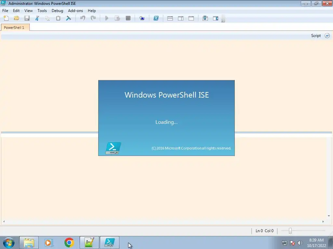Viewport: 333px width, 249px height.
Task: Open Notepad++ from the taskbar
Action: pyautogui.click(x=89, y=243)
